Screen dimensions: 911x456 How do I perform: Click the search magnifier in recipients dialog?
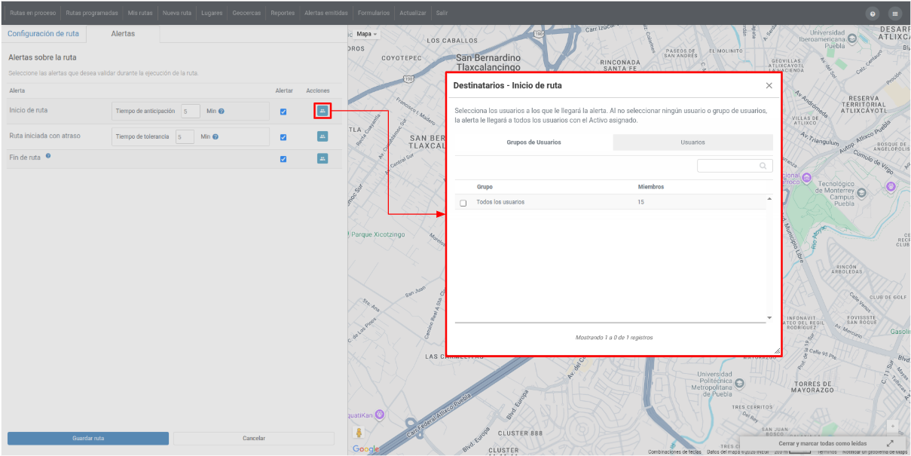[x=763, y=166]
